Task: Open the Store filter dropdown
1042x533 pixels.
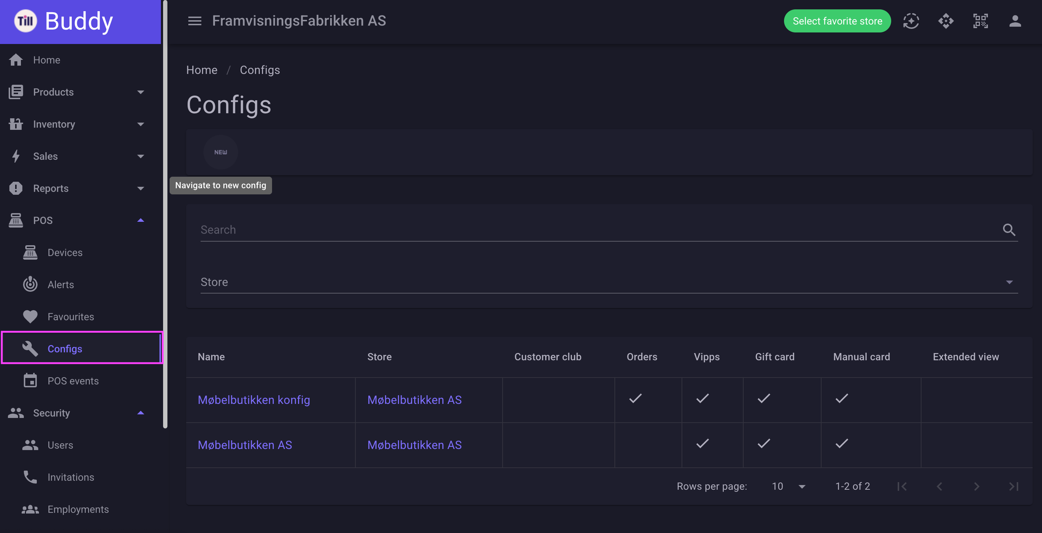Action: 609,282
